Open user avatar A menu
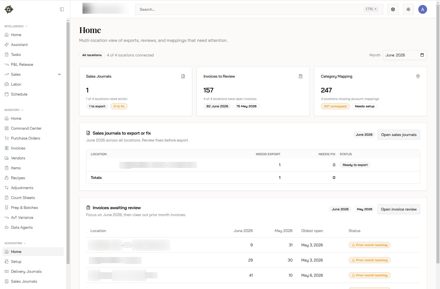The height and width of the screenshot is (289, 440). click(423, 9)
